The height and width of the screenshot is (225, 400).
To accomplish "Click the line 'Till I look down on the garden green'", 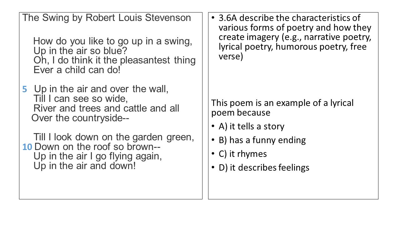I will [x=114, y=137].
